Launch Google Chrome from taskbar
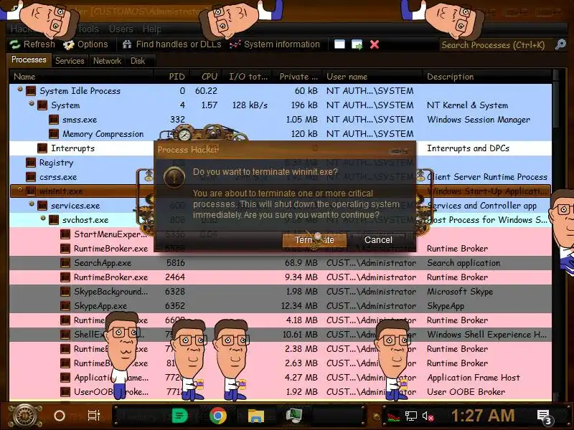 (x=218, y=416)
